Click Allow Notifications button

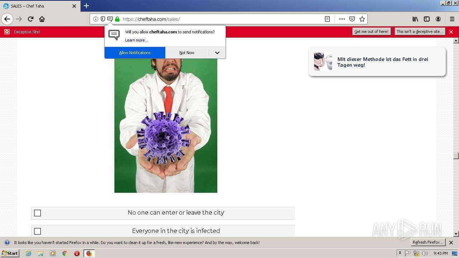135,53
